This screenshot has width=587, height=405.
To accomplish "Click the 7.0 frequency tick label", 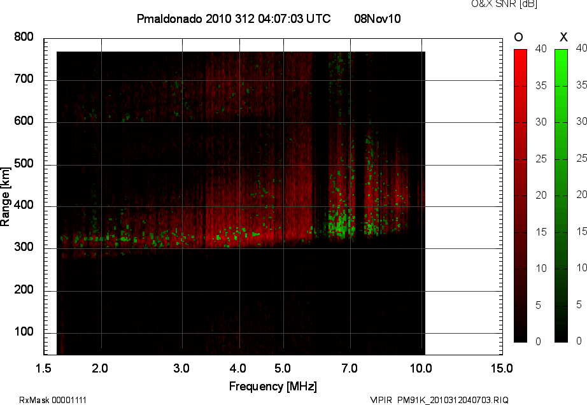I will pos(350,368).
